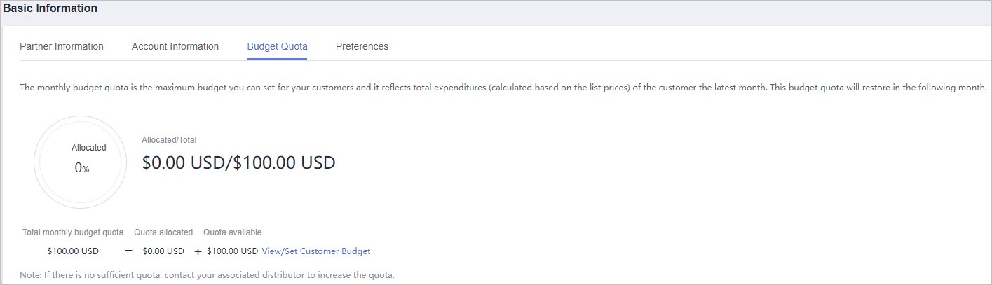992x285 pixels.
Task: Click the Allocated label inside the ring
Action: 89,148
